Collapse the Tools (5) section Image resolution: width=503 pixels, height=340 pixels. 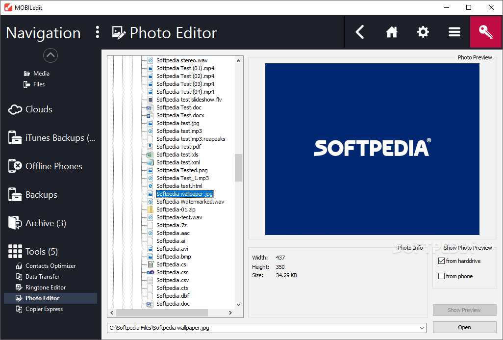[42, 252]
